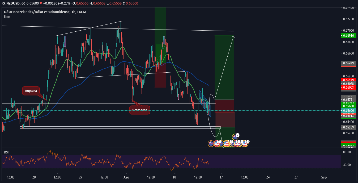
Task: Click the New Zealand flag event marked 2
Action: tap(235, 137)
